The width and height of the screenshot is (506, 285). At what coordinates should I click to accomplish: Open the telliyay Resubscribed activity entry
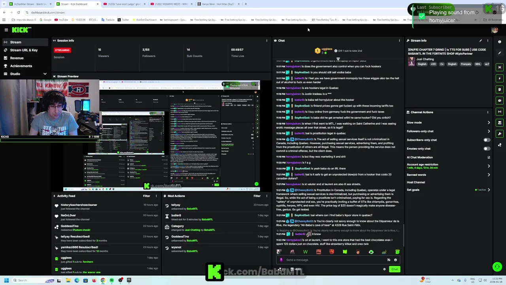point(107,238)
